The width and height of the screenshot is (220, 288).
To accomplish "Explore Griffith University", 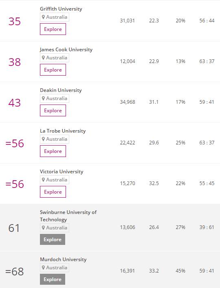I will coord(53,29).
